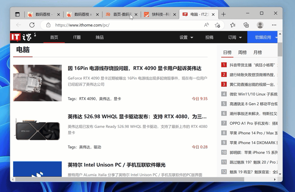Open the RTX 4080 graphics card thumbnail
The width and height of the screenshot is (295, 192).
click(37, 130)
